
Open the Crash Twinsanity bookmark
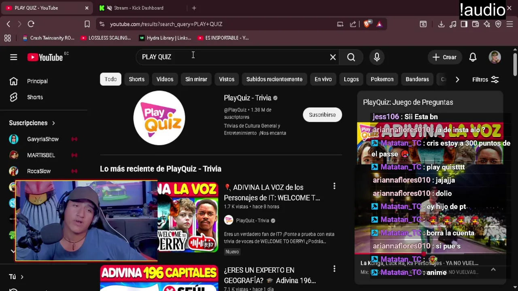tap(48, 38)
